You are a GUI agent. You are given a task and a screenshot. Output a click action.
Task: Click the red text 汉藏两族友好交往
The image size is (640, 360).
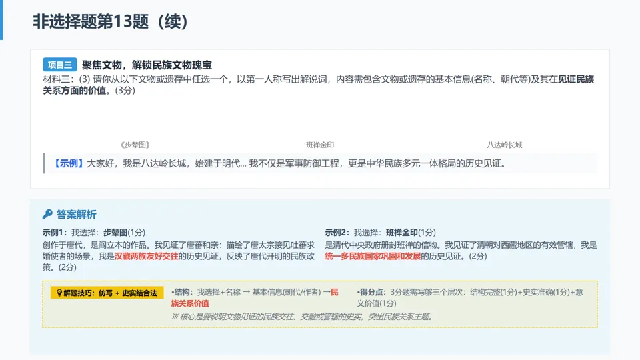tap(146, 256)
